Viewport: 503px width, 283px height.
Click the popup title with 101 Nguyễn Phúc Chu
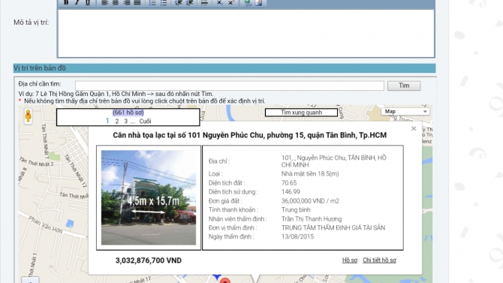pos(249,135)
